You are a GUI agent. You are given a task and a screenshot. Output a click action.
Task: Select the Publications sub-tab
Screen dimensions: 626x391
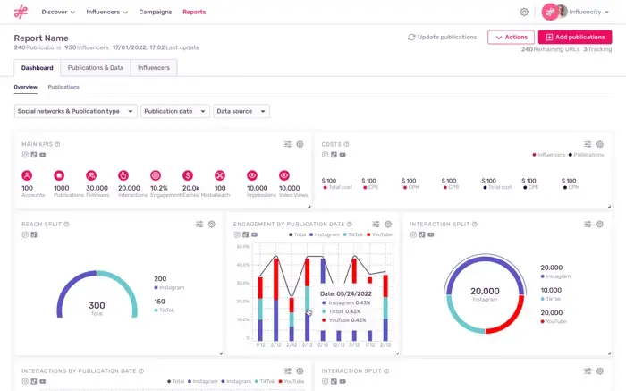[x=63, y=87]
